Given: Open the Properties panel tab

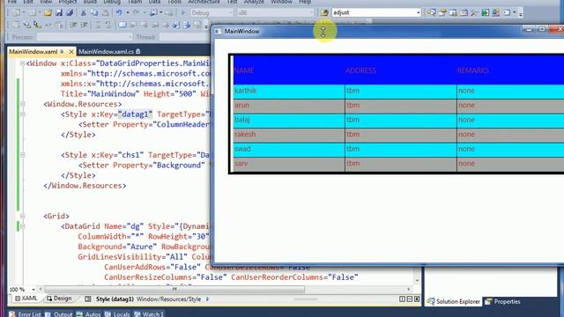Looking at the screenshot, I should [x=502, y=301].
